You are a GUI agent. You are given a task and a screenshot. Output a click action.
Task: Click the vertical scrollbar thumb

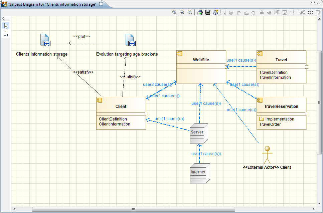(319, 102)
